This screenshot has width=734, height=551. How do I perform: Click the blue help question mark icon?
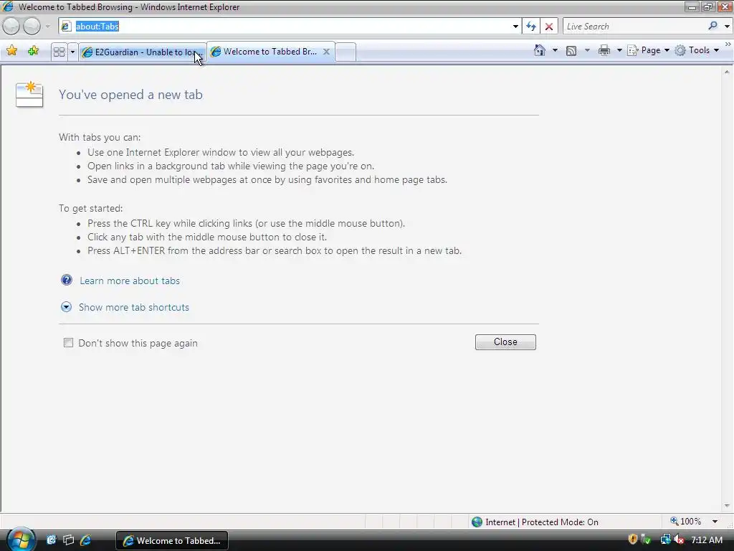pos(67,281)
